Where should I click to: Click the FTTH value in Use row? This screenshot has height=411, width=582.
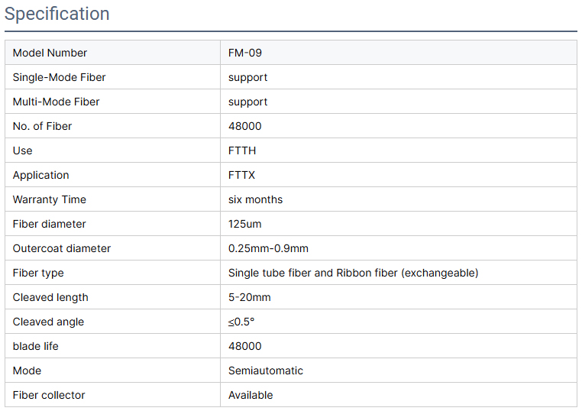click(242, 150)
